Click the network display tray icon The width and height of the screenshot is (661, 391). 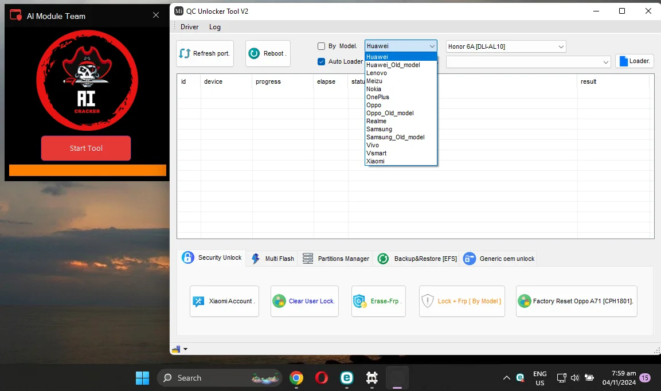click(561, 378)
